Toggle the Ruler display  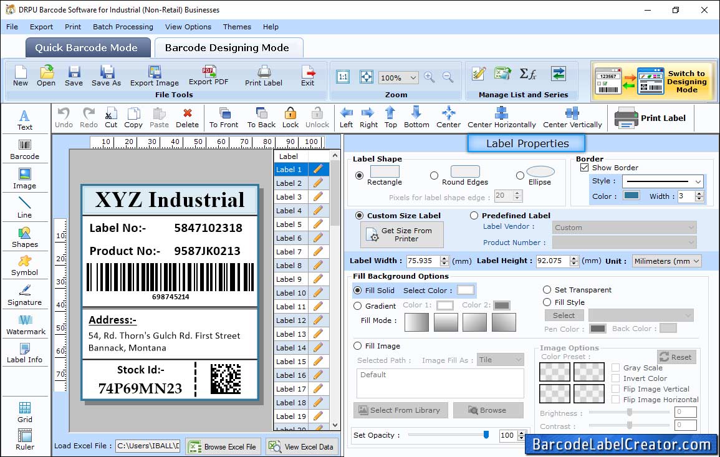click(x=25, y=440)
